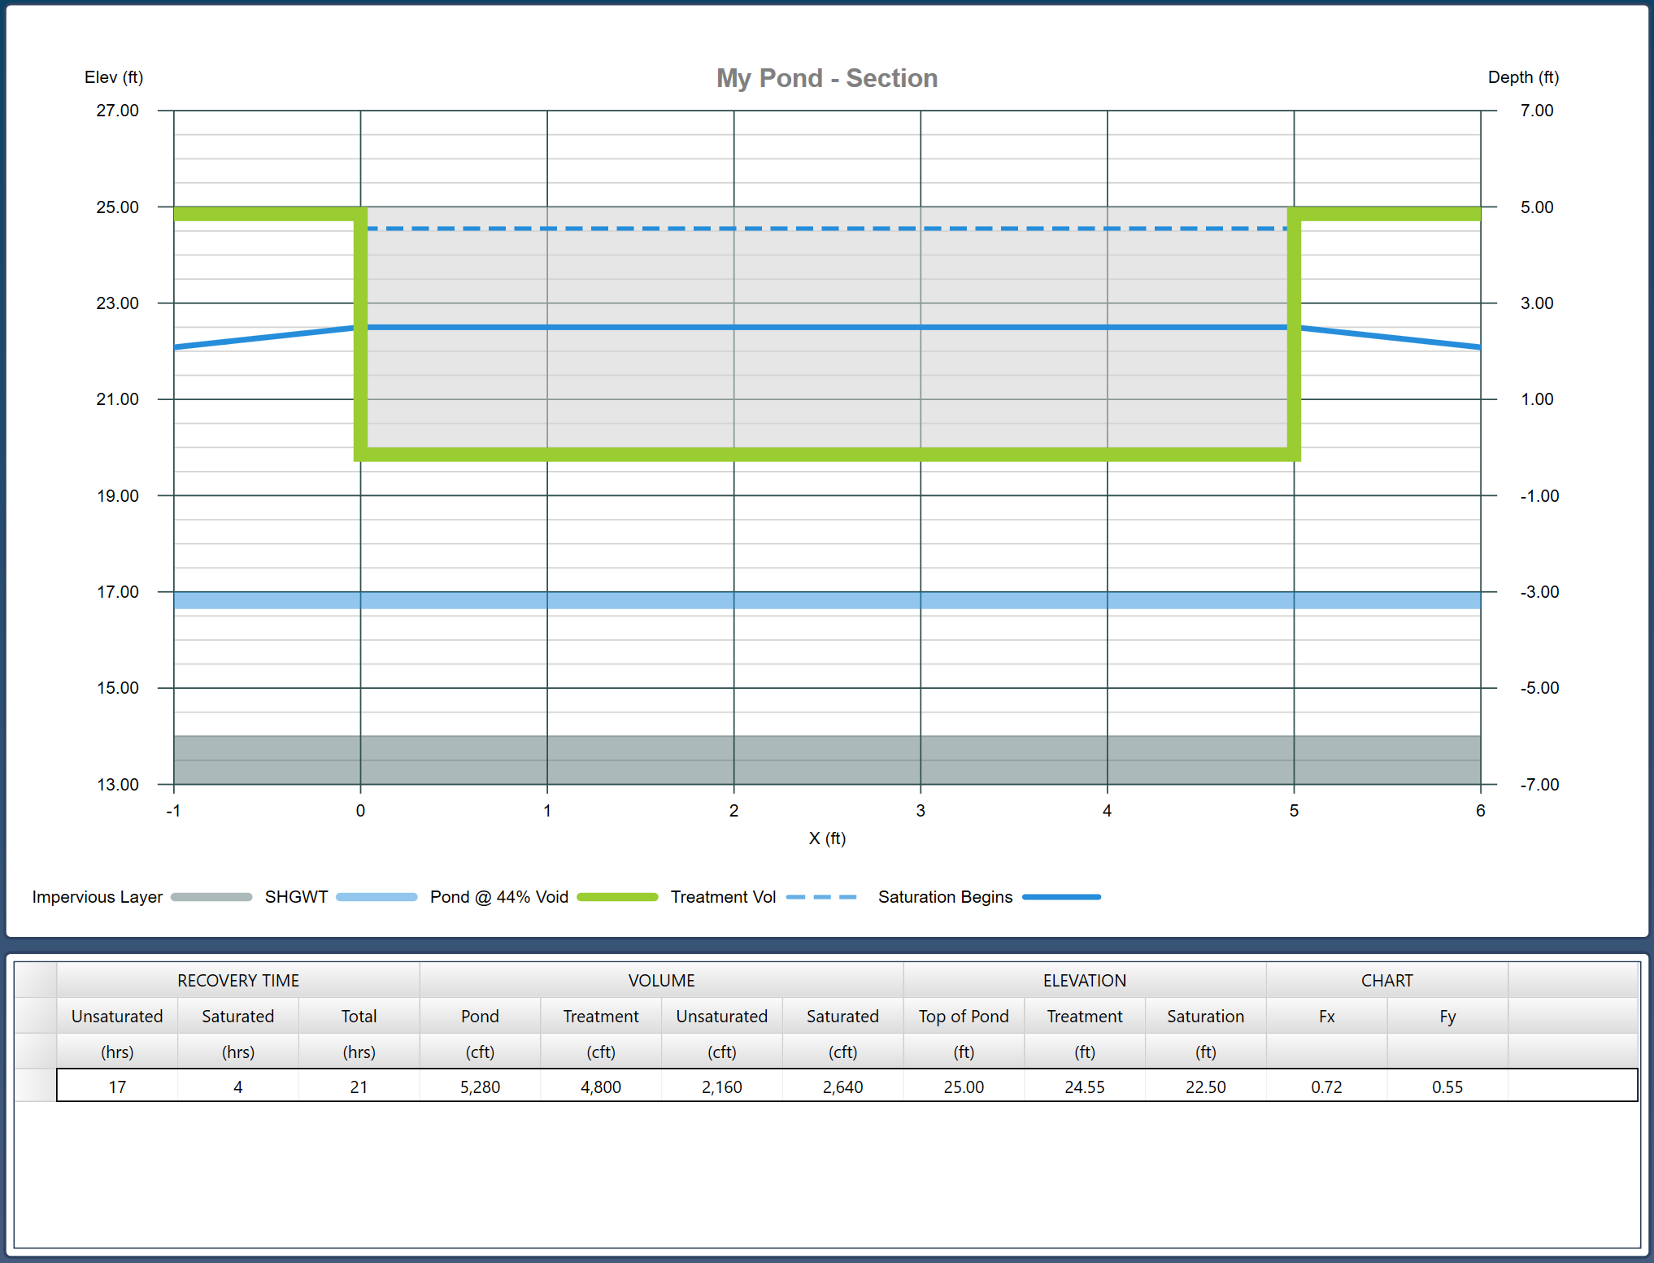Select the chart title My Pond - Section
This screenshot has width=1654, height=1263.
point(827,78)
